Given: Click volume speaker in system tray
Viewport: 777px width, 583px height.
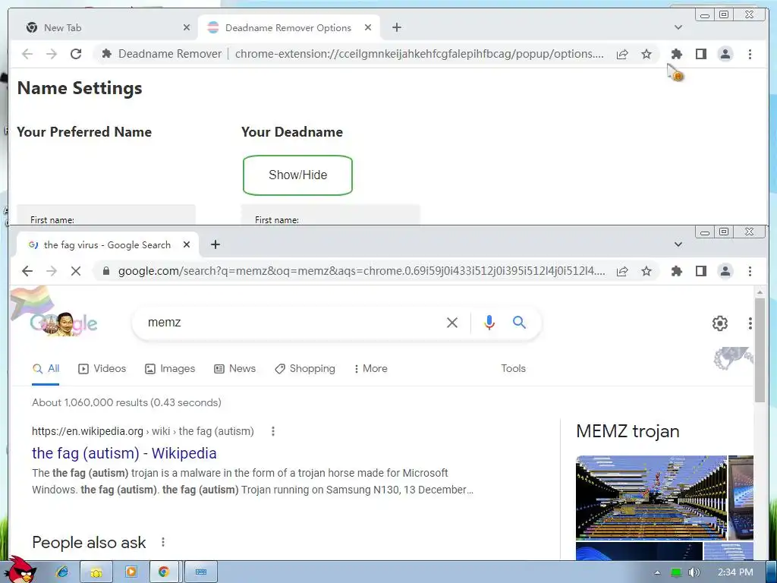Looking at the screenshot, I should click(694, 572).
